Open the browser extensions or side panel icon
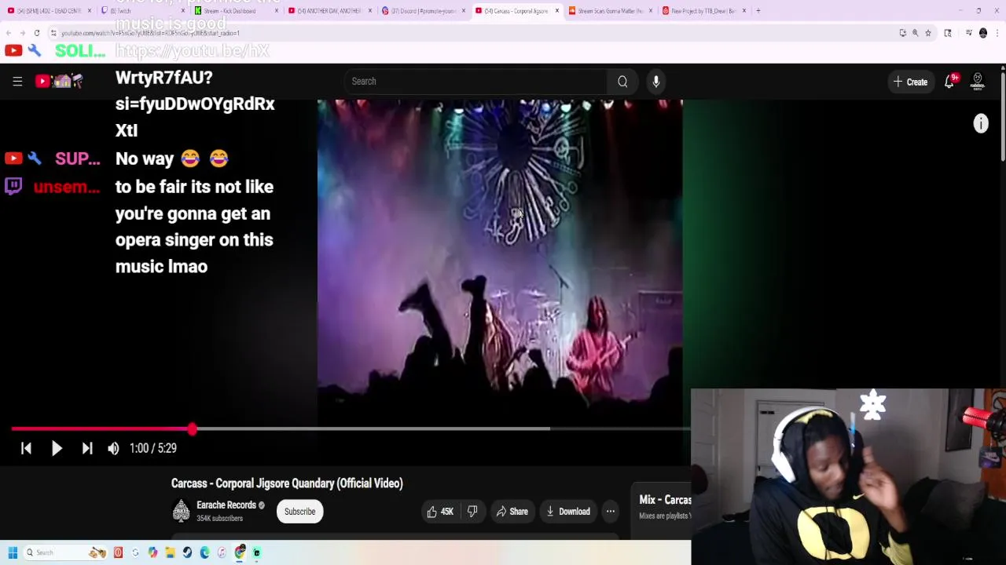 point(948,33)
